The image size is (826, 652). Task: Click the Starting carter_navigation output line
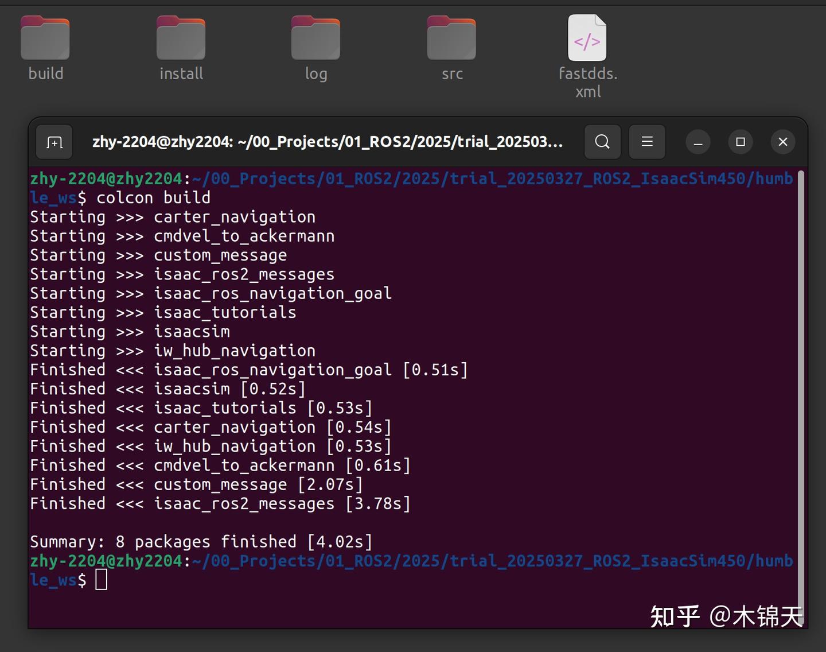click(x=172, y=216)
